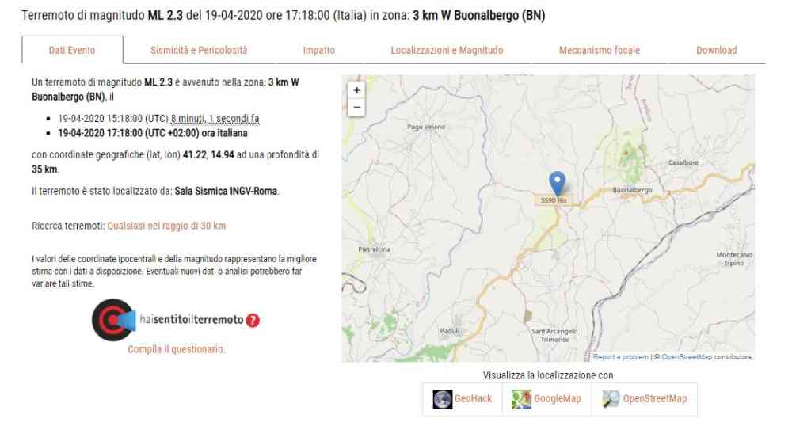Open the Dati Evento tab
This screenshot has width=792, height=426.
pyautogui.click(x=72, y=50)
